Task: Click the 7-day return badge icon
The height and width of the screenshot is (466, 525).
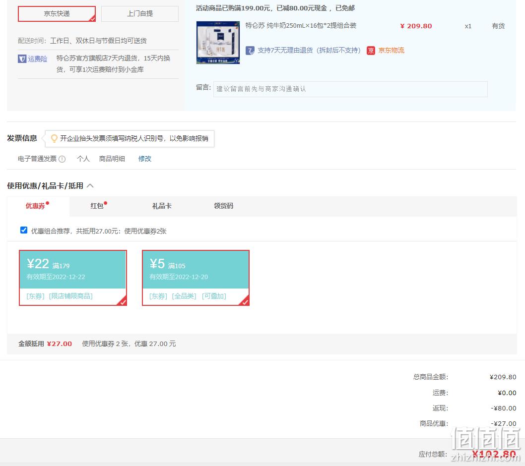Action: [250, 51]
